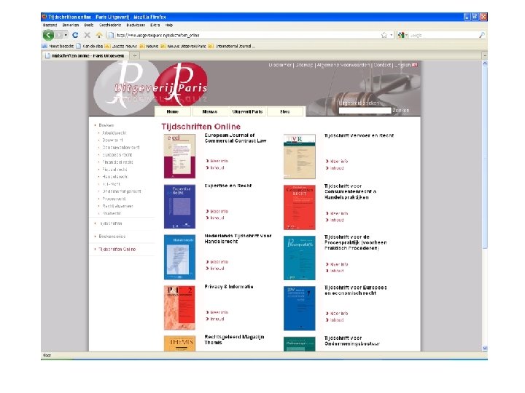
Task: Open the Laatste nieuws bookmark folder
Action: [121, 46]
